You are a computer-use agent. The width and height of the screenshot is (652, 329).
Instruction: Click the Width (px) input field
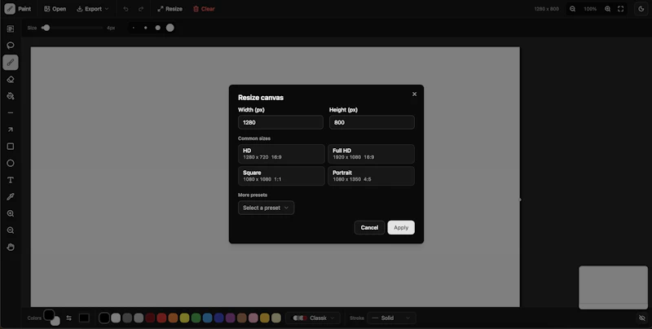pos(280,122)
